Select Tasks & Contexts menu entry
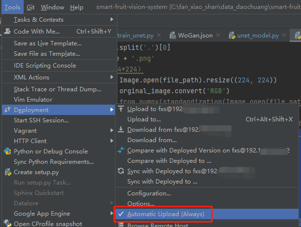Image resolution: width=301 pixels, height=227 pixels. coord(59,20)
